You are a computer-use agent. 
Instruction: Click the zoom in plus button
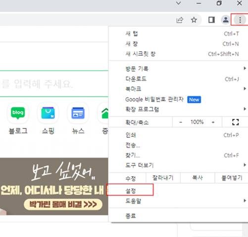pos(213,122)
